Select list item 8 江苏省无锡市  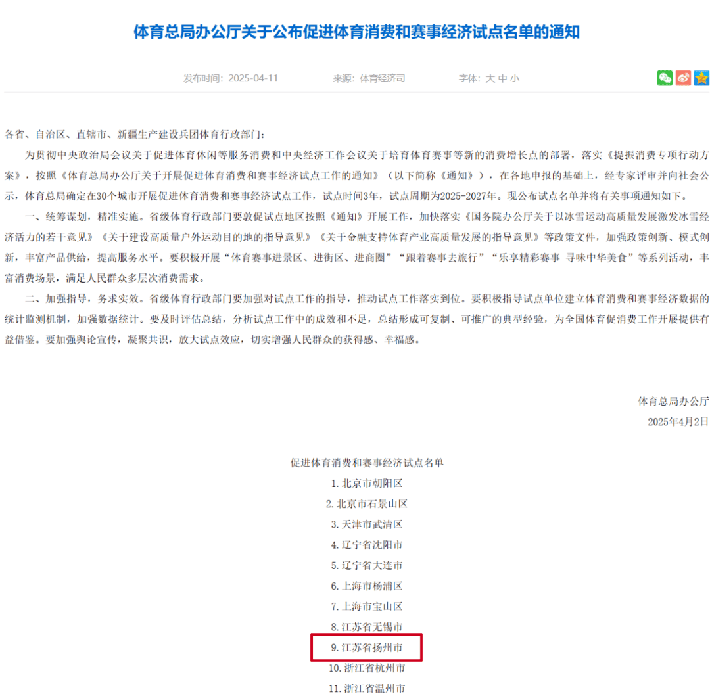(x=367, y=627)
